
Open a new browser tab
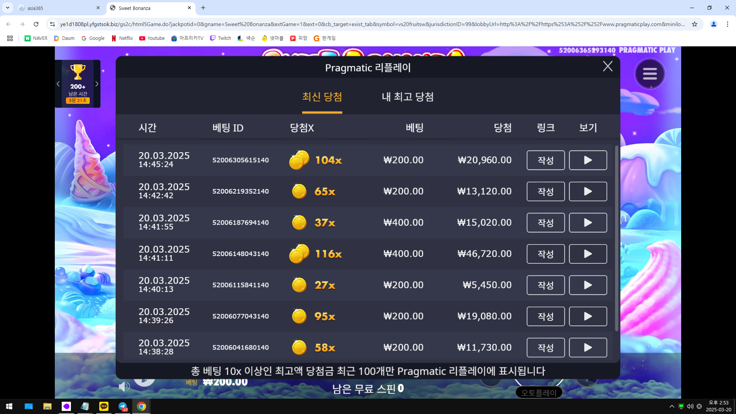tap(203, 8)
